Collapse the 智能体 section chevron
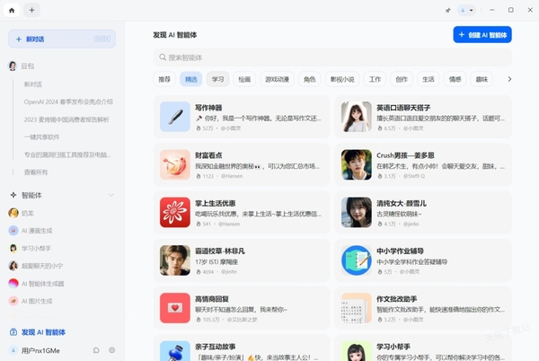539x361 pixels. (x=111, y=195)
